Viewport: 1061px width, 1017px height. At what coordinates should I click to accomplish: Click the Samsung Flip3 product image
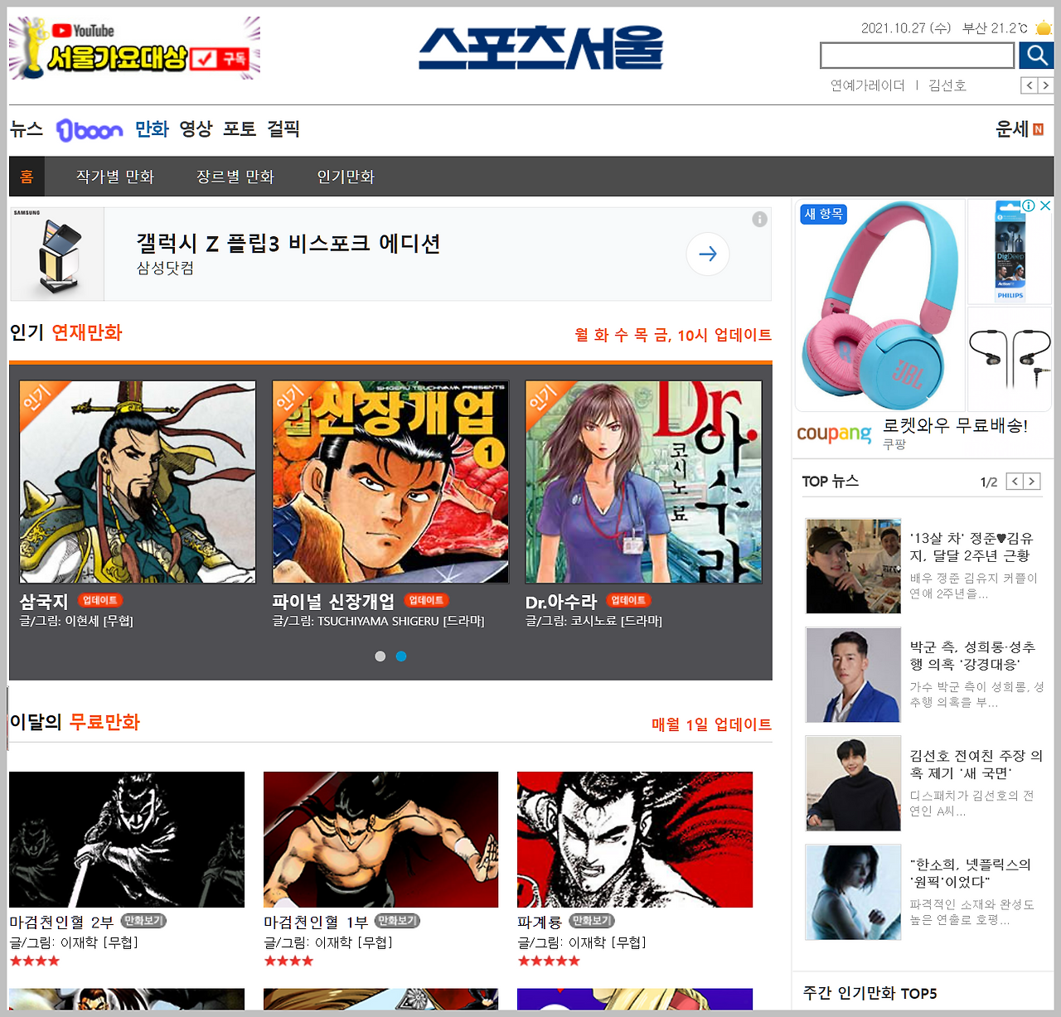(x=57, y=254)
